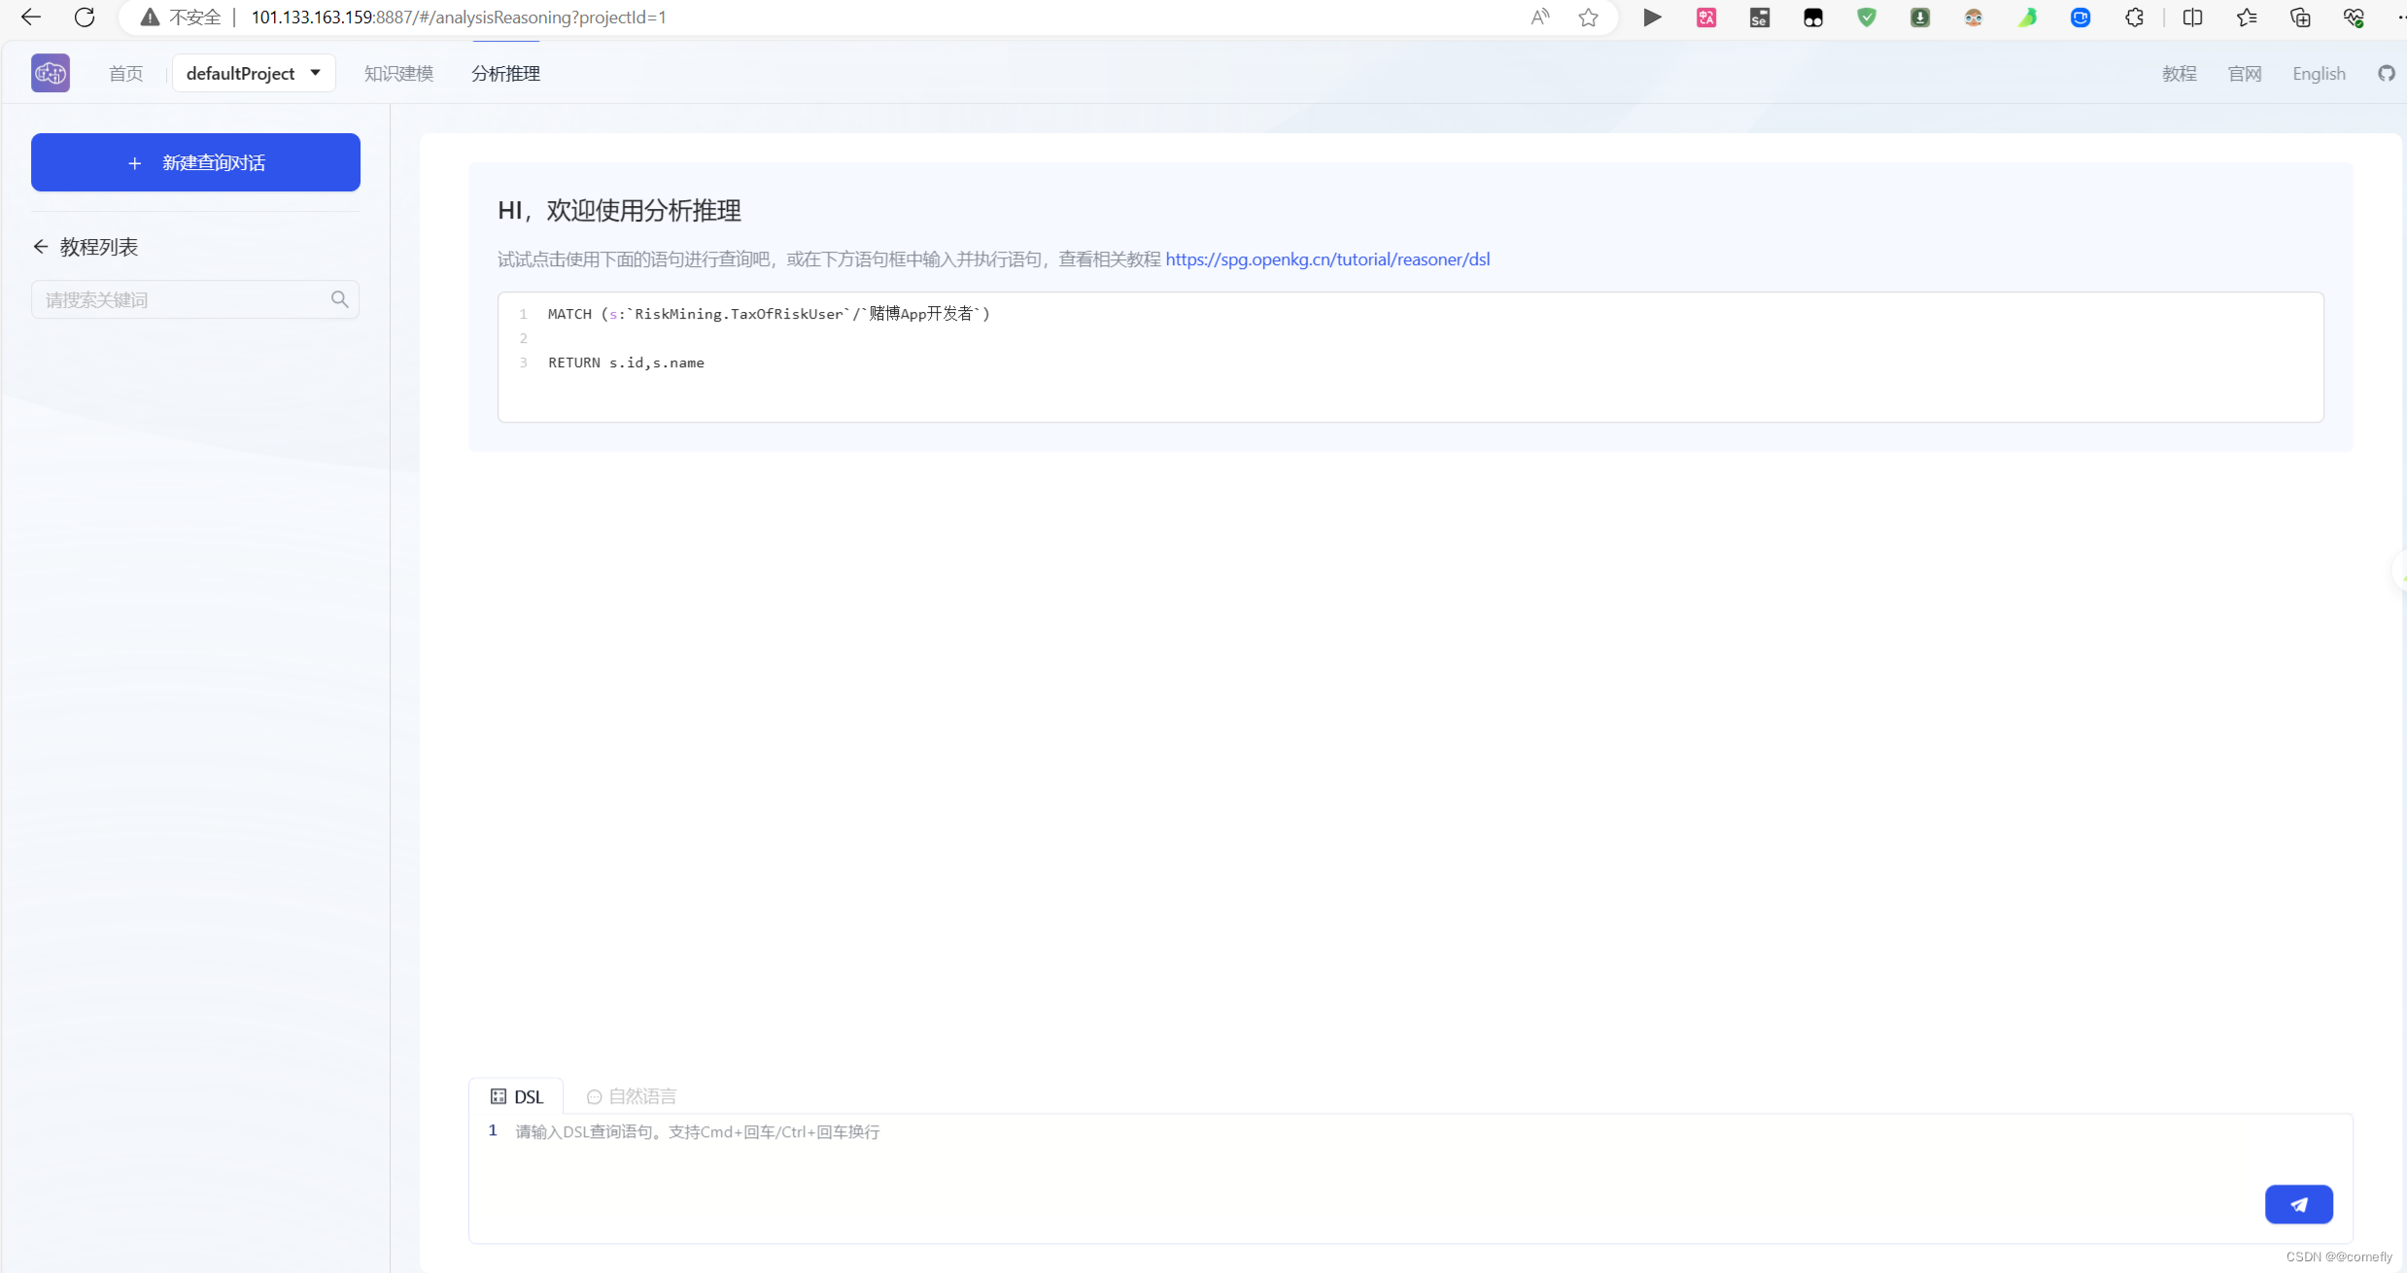The width and height of the screenshot is (2407, 1273).
Task: Click the browser refresh icon
Action: (86, 17)
